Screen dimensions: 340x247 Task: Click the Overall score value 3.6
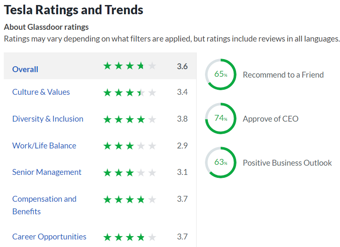(x=182, y=66)
